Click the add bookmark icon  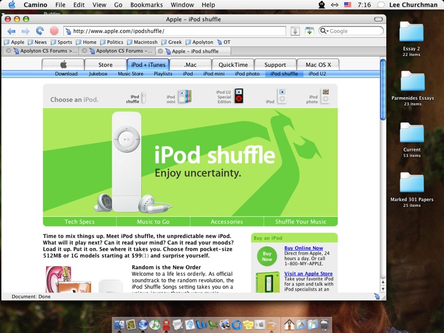309,31
